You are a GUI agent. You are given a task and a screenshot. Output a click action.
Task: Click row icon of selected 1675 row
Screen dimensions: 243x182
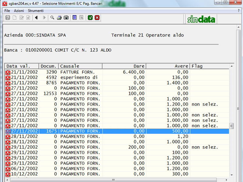(x=8, y=131)
